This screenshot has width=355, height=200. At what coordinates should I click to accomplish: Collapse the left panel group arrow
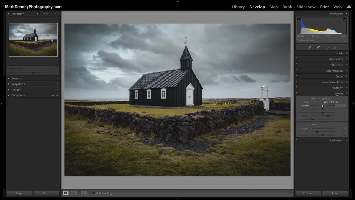tap(1, 104)
